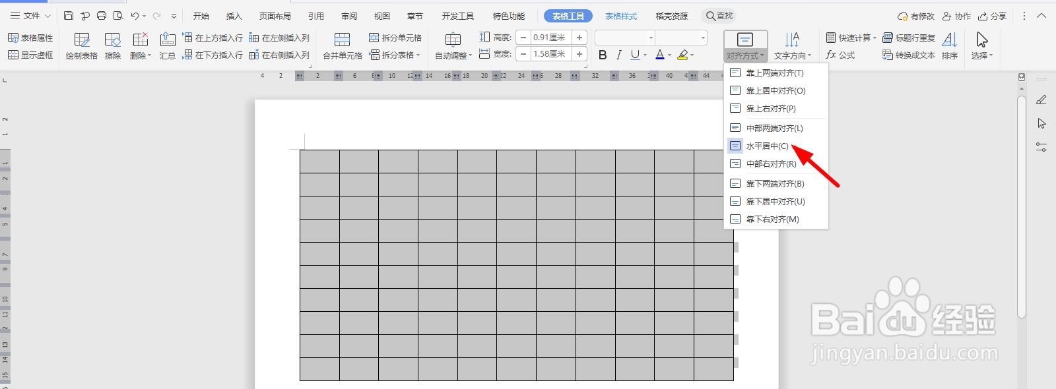
Task: Click the Print icon
Action: click(102, 16)
